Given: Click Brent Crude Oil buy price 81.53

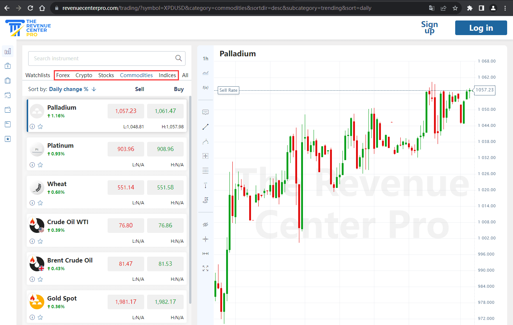Looking at the screenshot, I should (x=165, y=264).
